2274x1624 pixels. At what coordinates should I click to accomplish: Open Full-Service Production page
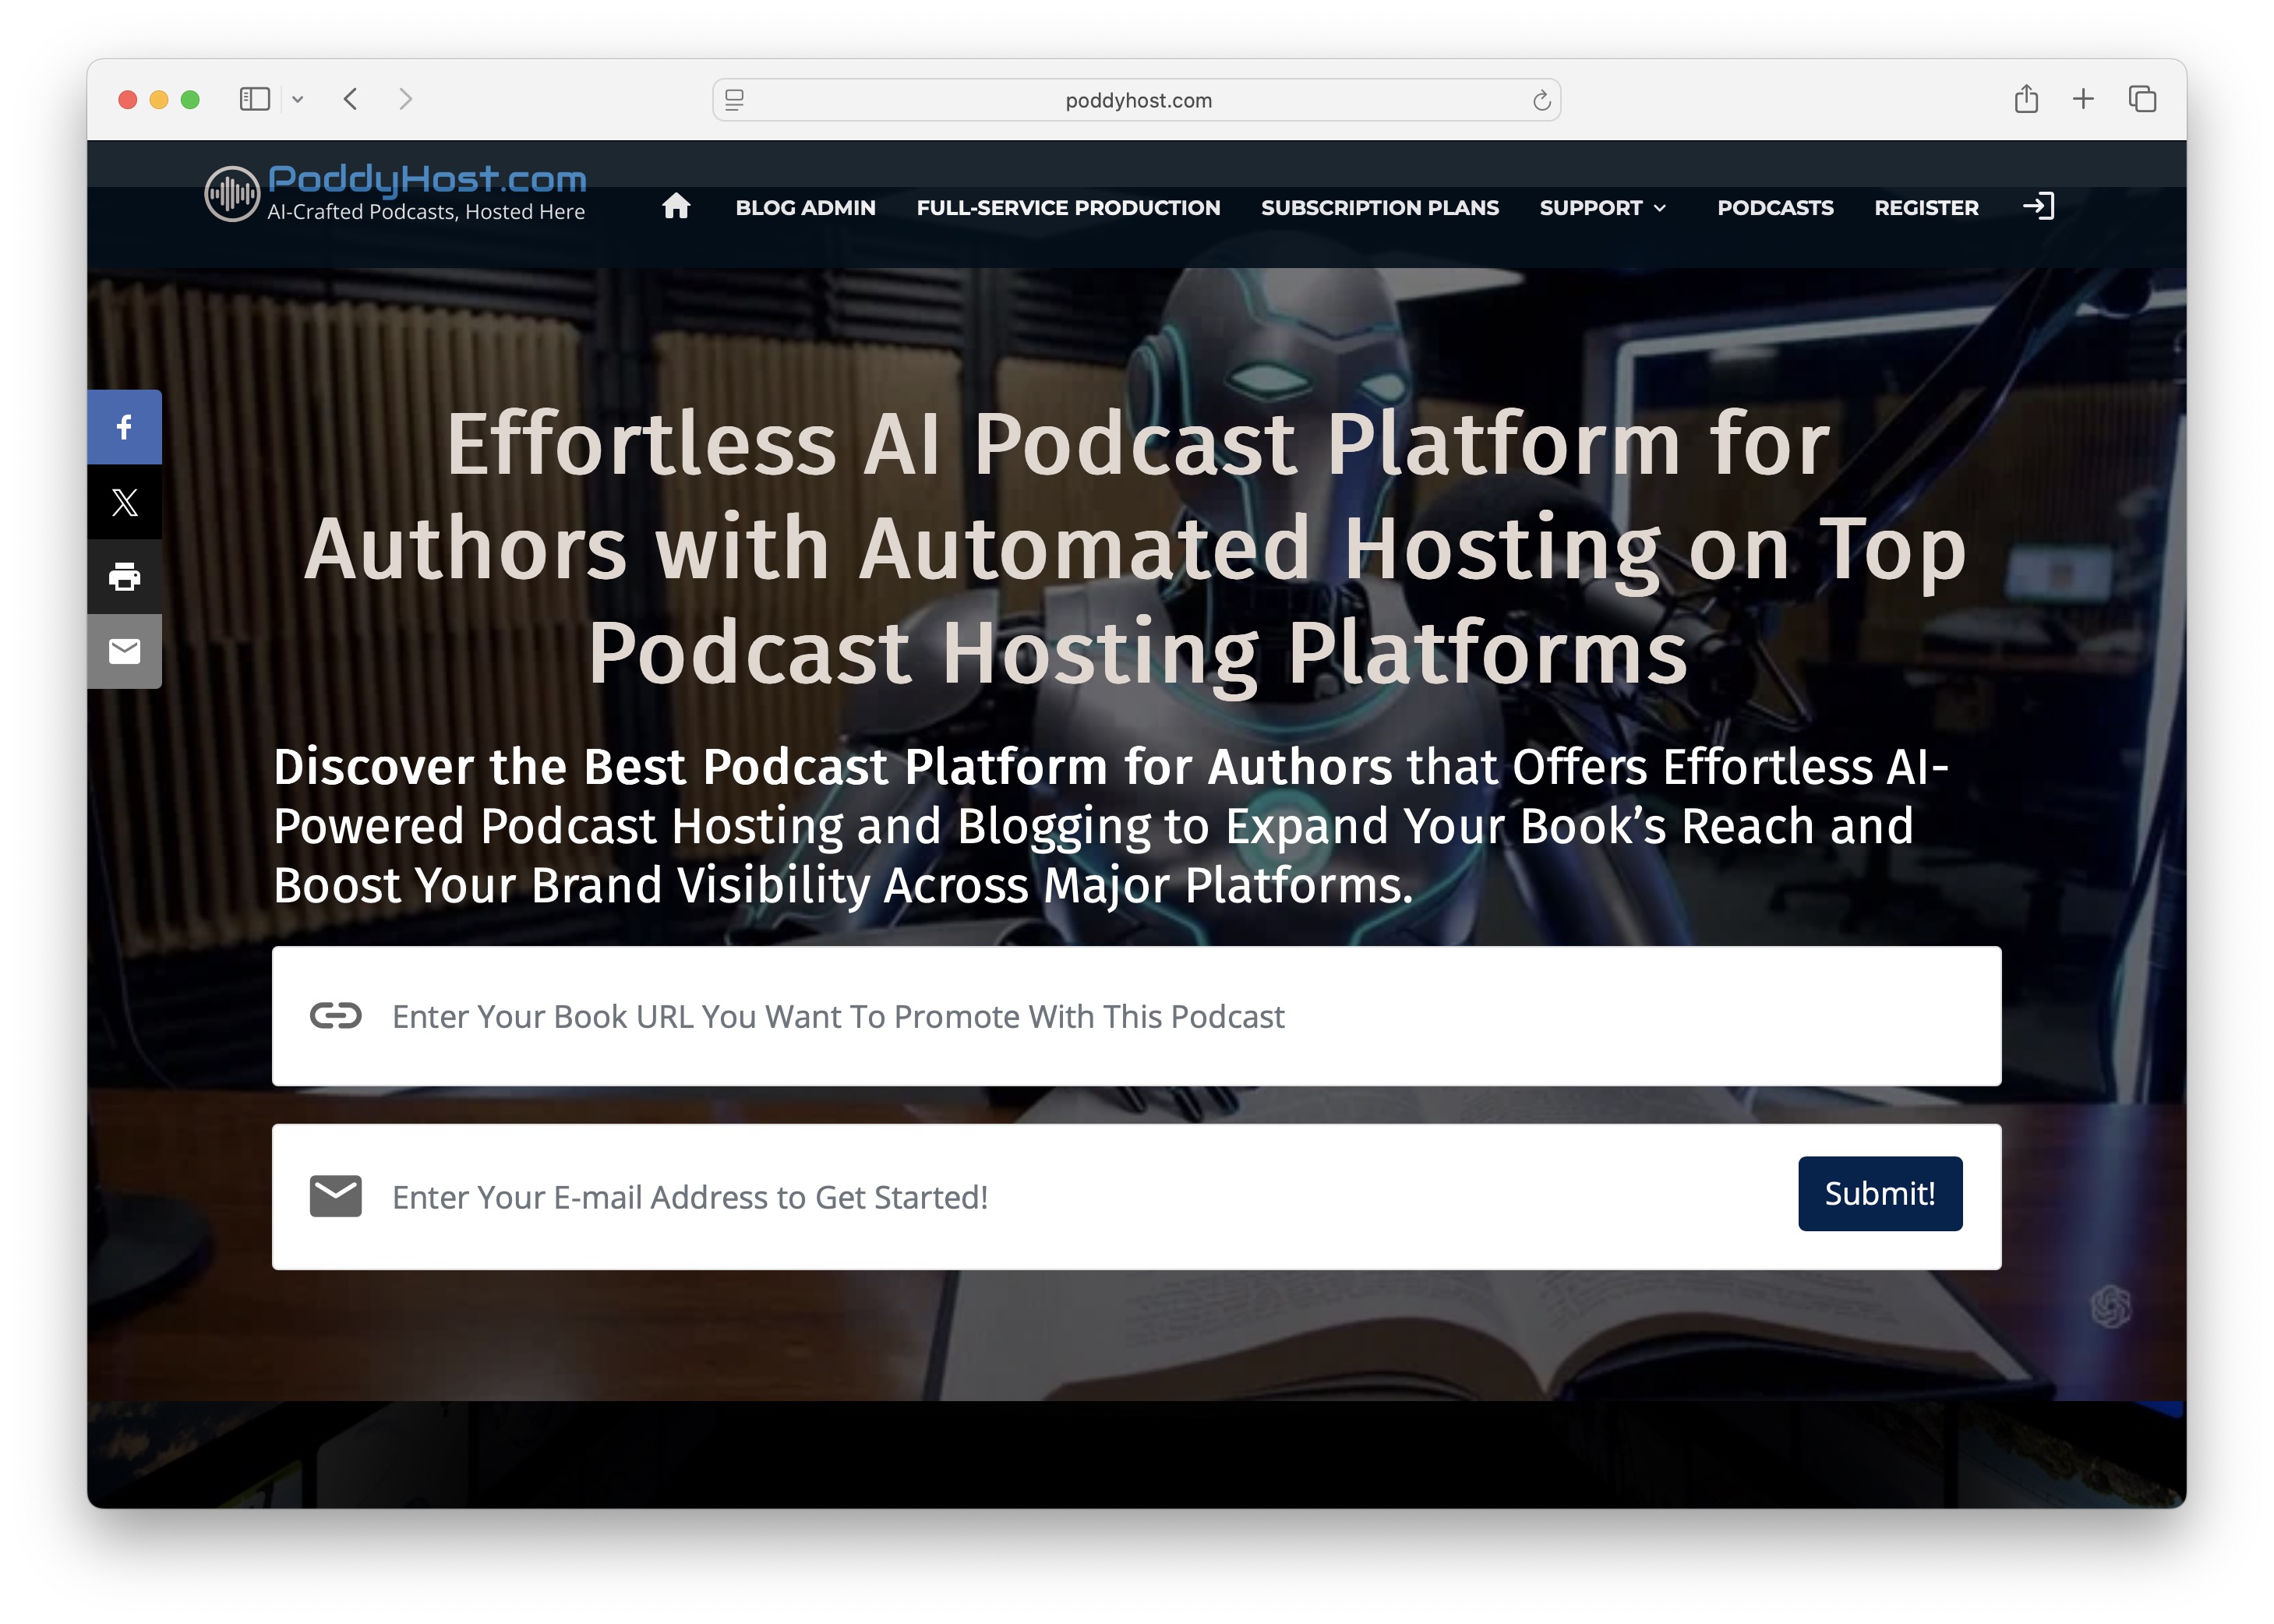(x=1068, y=207)
